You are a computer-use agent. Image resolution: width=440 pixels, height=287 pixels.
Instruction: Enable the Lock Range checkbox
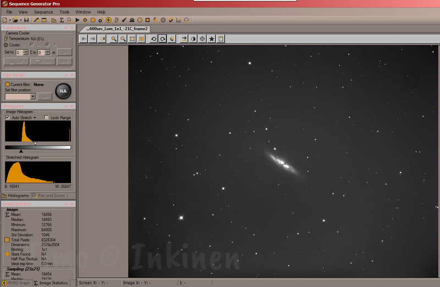pyautogui.click(x=47, y=117)
